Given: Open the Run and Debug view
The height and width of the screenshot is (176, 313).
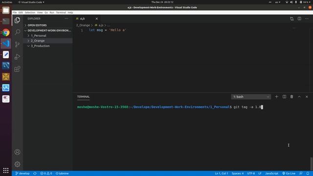Looking at the screenshot, I should tap(18, 57).
